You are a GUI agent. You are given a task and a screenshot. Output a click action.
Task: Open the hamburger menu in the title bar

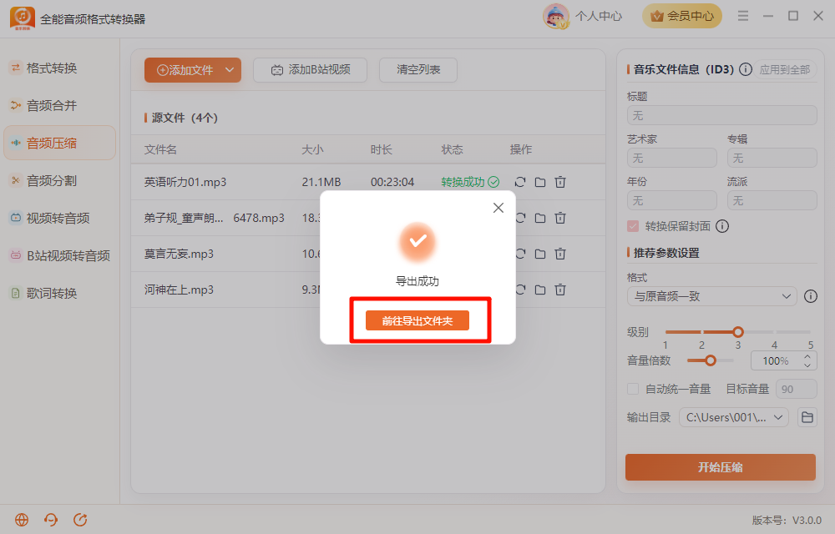[743, 16]
